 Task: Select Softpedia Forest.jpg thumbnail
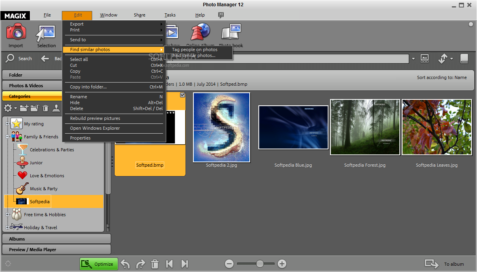coord(365,127)
